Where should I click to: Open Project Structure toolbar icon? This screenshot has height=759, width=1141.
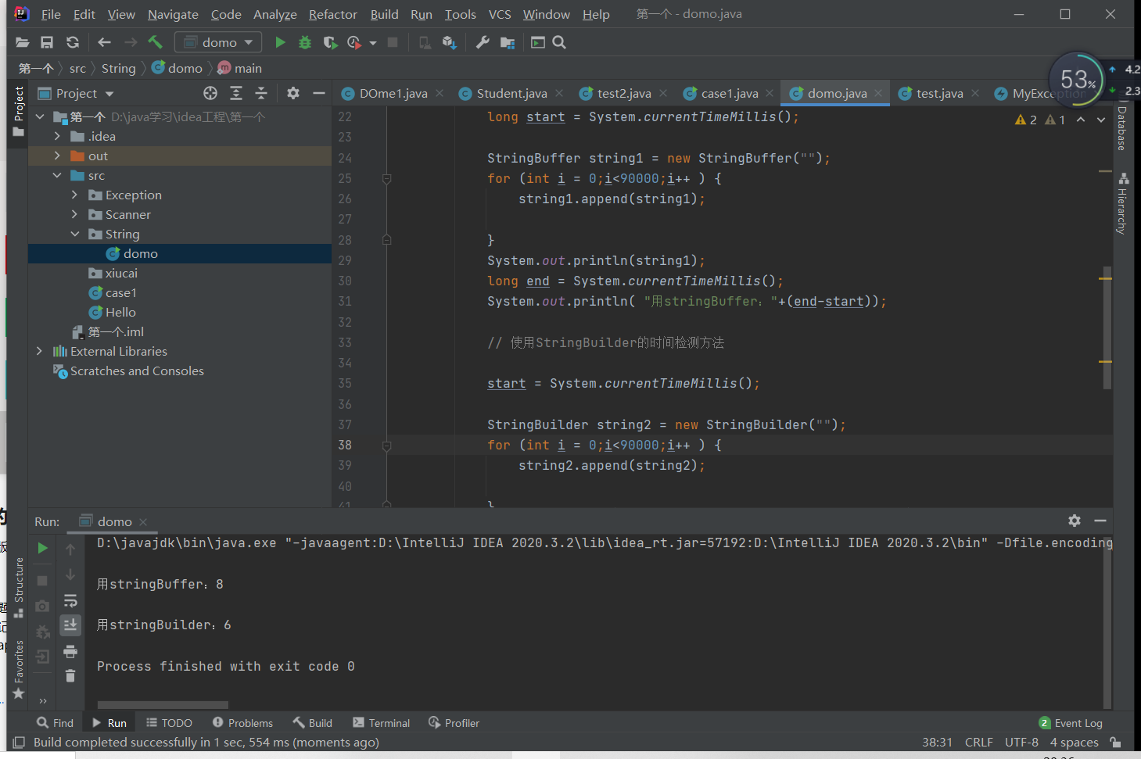[508, 42]
